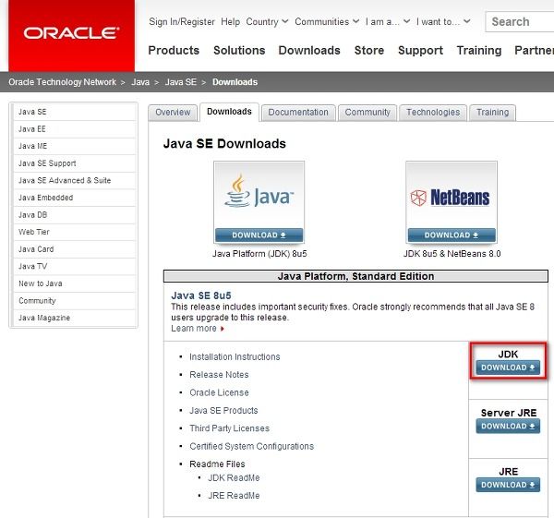Click the Learn more link
554x518 pixels.
(x=198, y=329)
